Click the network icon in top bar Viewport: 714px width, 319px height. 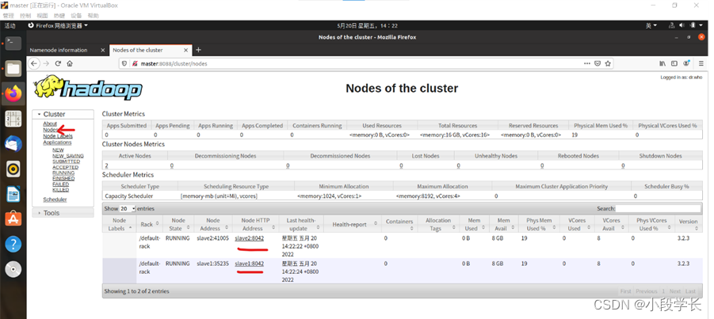[672, 25]
